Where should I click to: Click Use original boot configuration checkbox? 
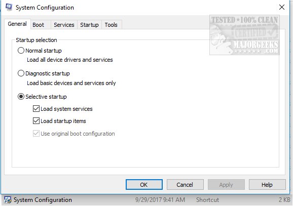tap(36, 134)
